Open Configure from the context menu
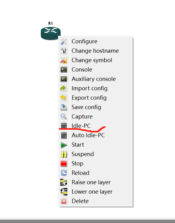Screen dimensions: 175x223 click(84, 42)
